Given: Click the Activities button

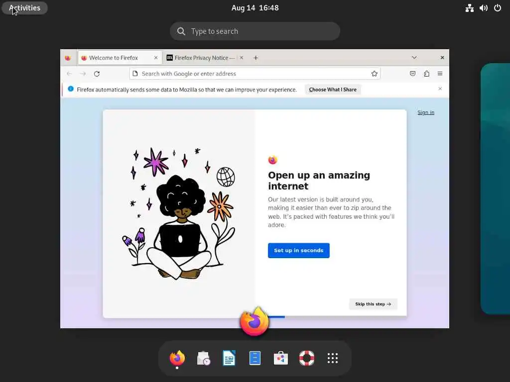Looking at the screenshot, I should [25, 8].
